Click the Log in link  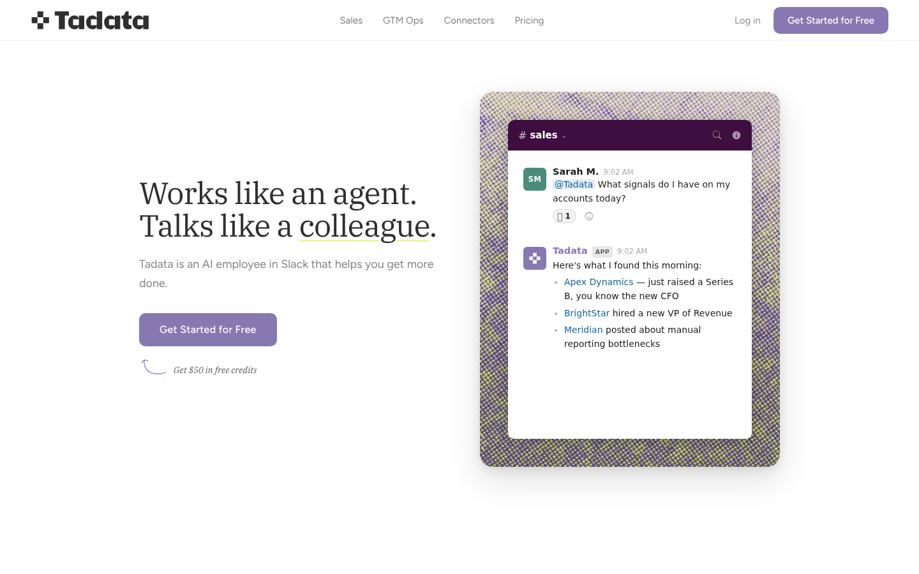tap(747, 20)
